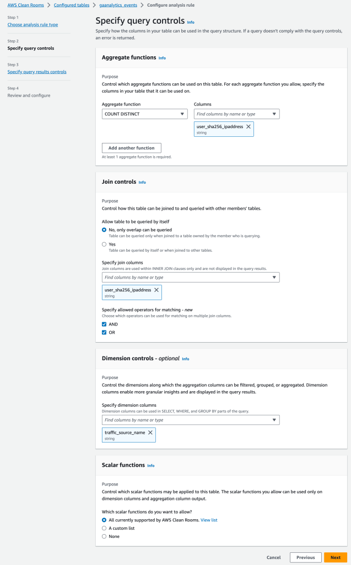The height and width of the screenshot is (565, 351).
Task: Open Info help for Join controls
Action: (x=143, y=182)
